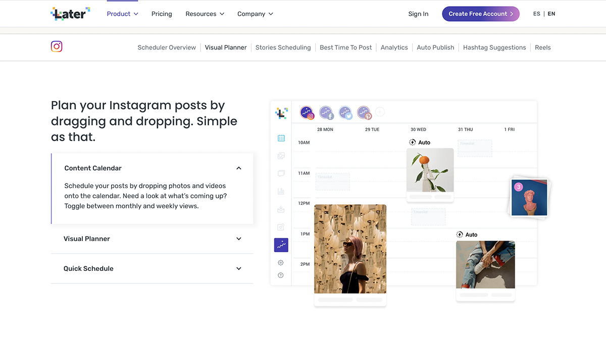This screenshot has width=606, height=345.
Task: Click the calendar icon in planner sidebar
Action: click(x=281, y=138)
